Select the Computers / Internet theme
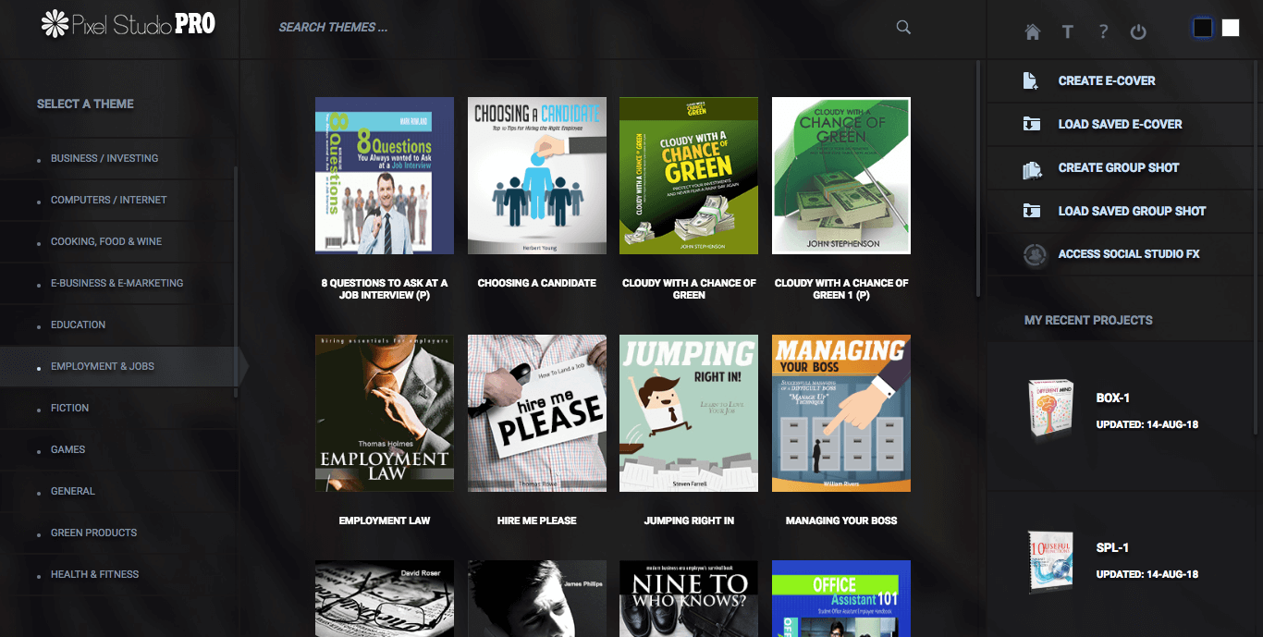Screen dimensions: 1263x637 [109, 200]
